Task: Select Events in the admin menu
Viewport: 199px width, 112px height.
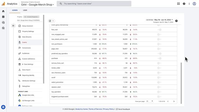Action: [x=30, y=42]
